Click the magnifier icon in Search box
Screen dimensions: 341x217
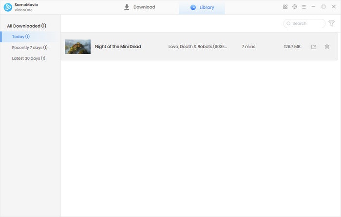click(288, 23)
